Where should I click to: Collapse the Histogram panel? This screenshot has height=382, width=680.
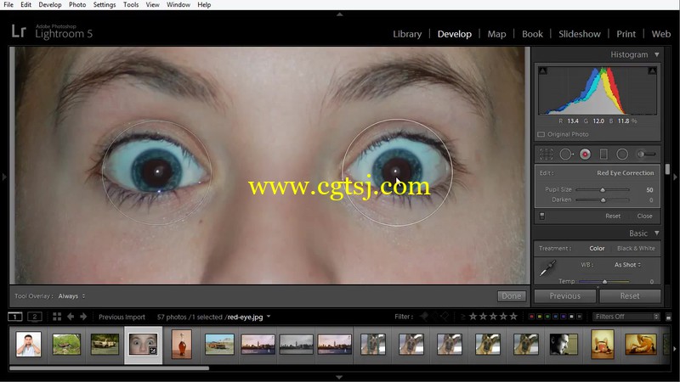click(657, 54)
